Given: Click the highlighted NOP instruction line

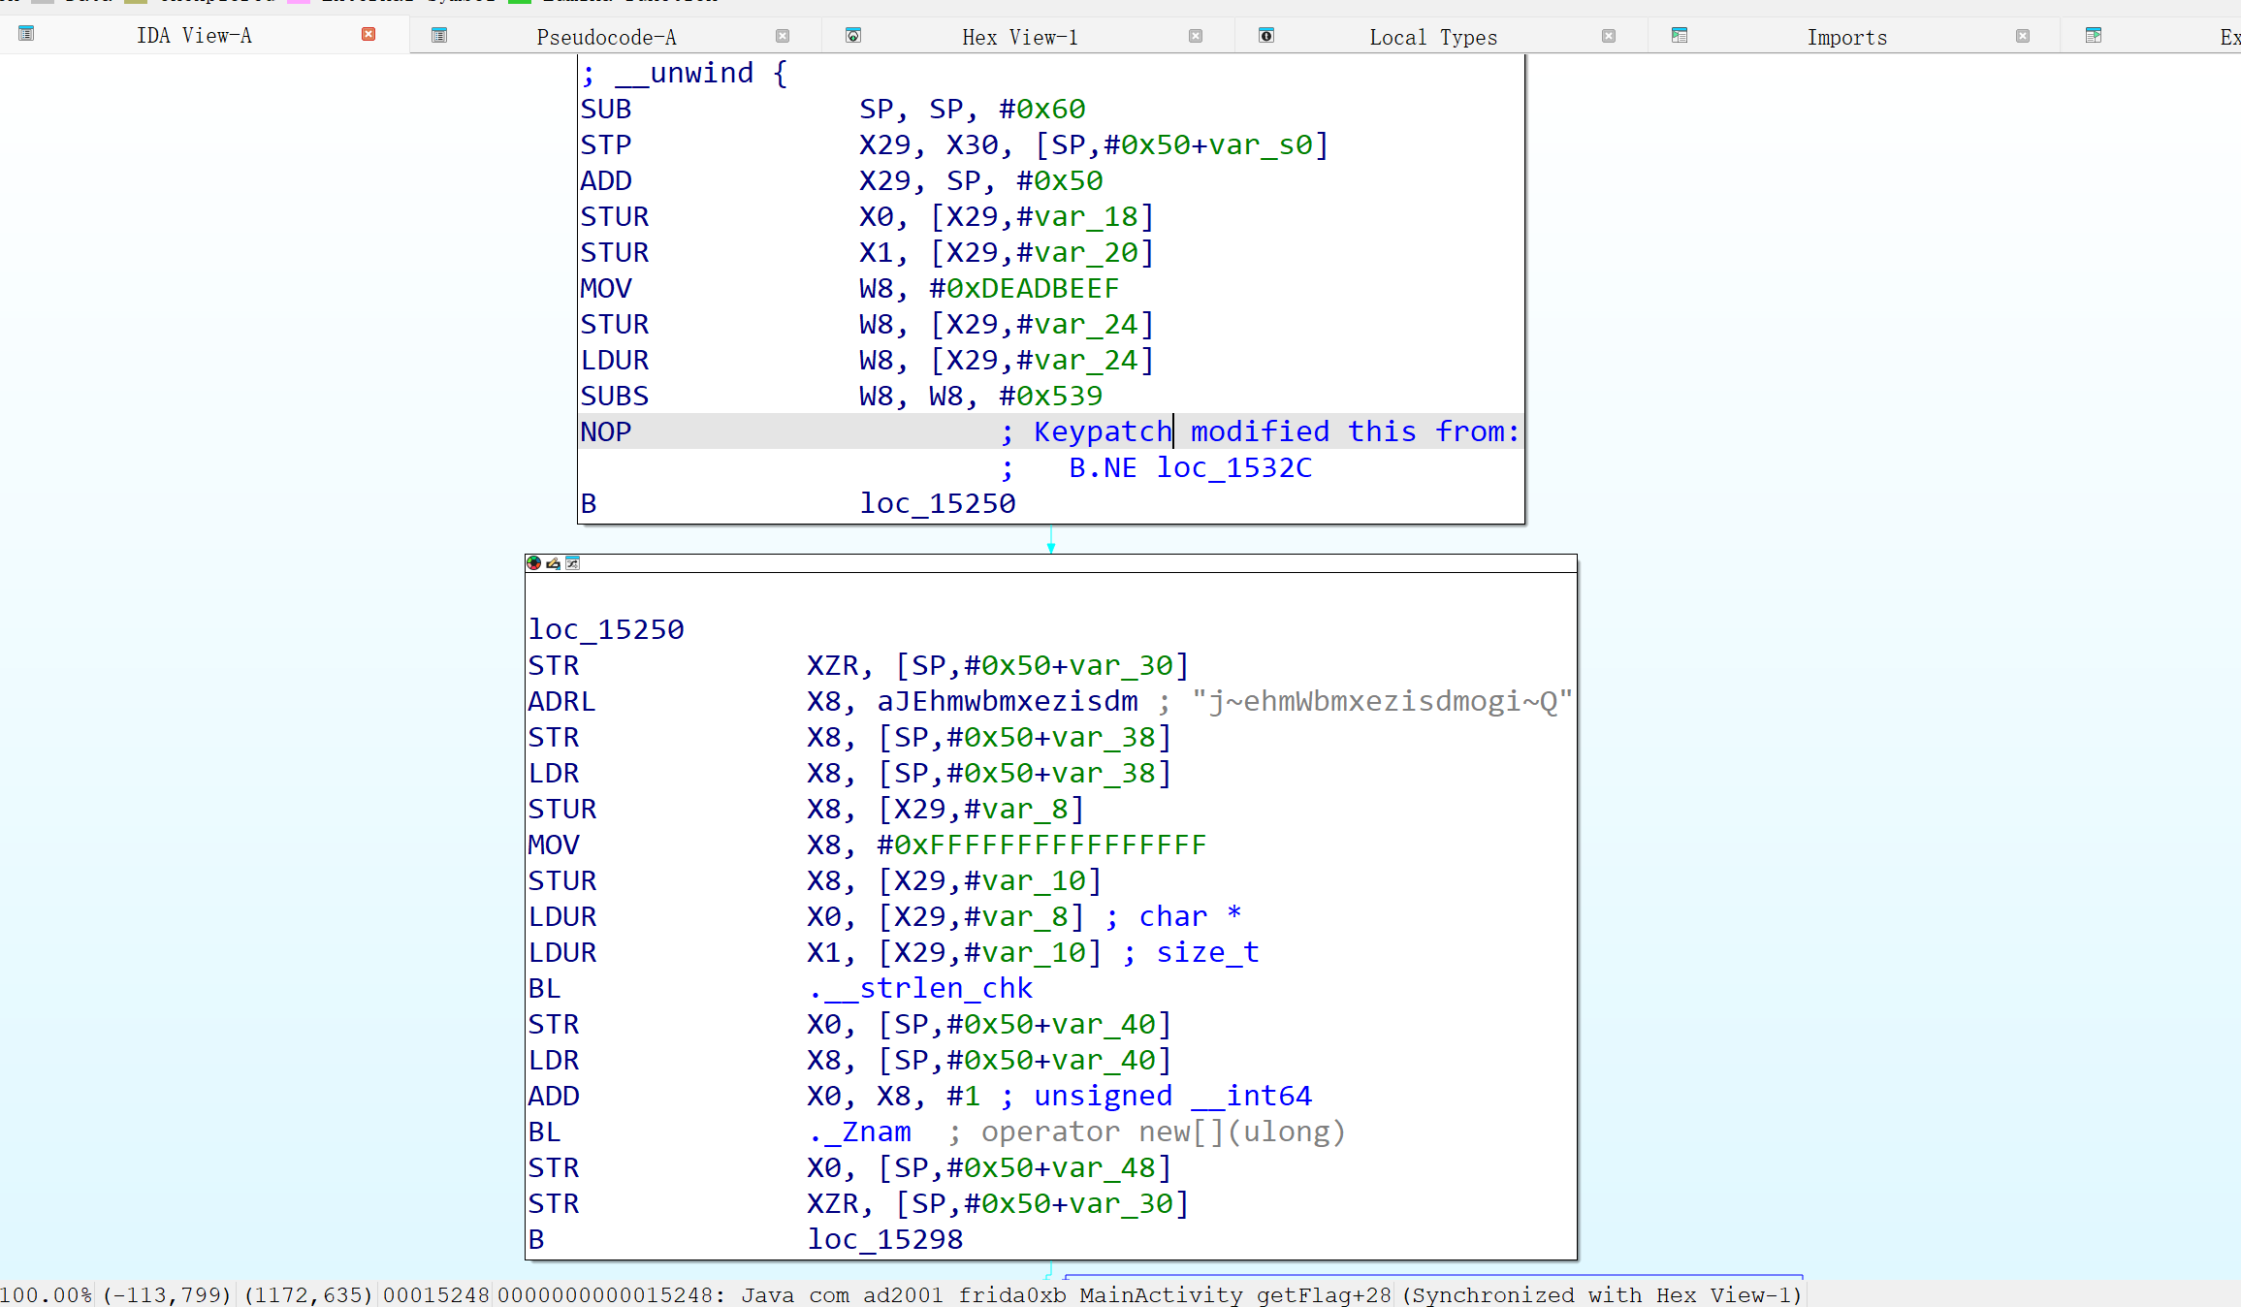Looking at the screenshot, I should pos(606,431).
